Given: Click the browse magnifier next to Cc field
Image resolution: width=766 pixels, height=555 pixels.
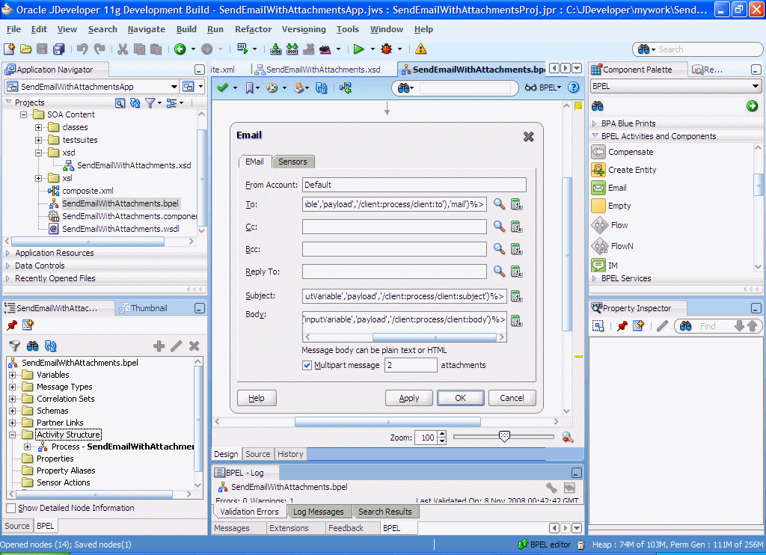Looking at the screenshot, I should [499, 226].
